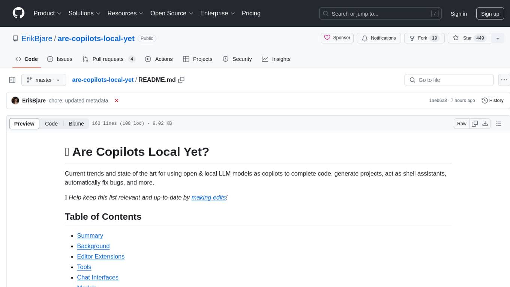Select the Code view

51,124
